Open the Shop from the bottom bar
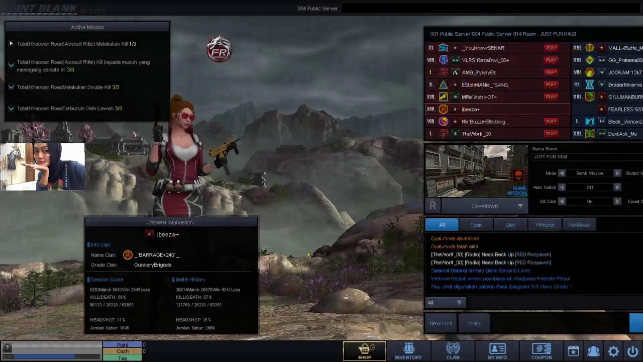The image size is (643, 362). point(365,351)
